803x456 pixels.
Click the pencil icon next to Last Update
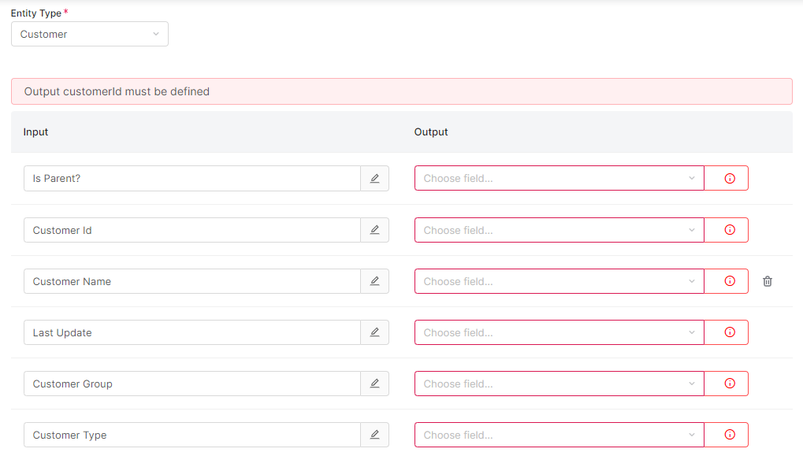click(x=374, y=332)
